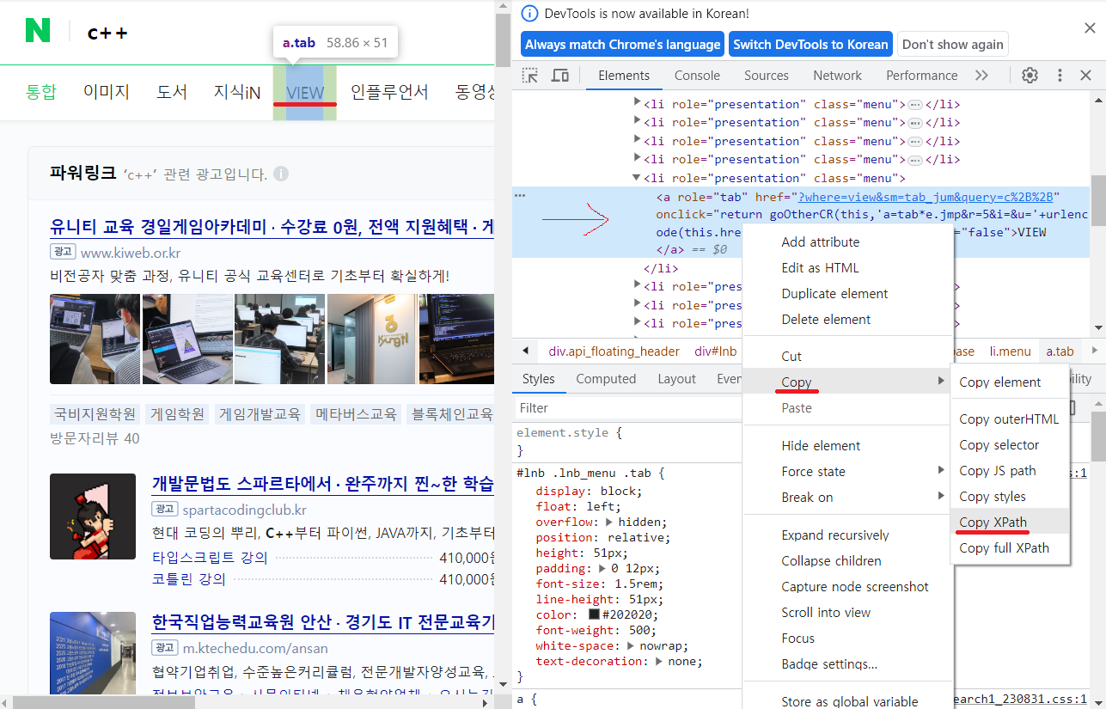Select Edit as HTML
Screen dimensions: 1106x709
click(846, 267)
